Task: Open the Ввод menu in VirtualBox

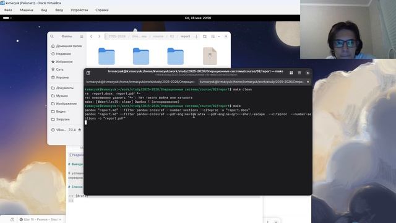Action: tap(59, 10)
